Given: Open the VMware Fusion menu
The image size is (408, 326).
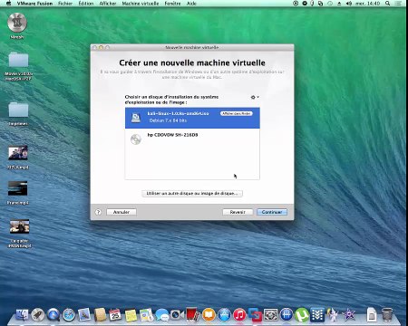Looking at the screenshot, I should pos(34,4).
